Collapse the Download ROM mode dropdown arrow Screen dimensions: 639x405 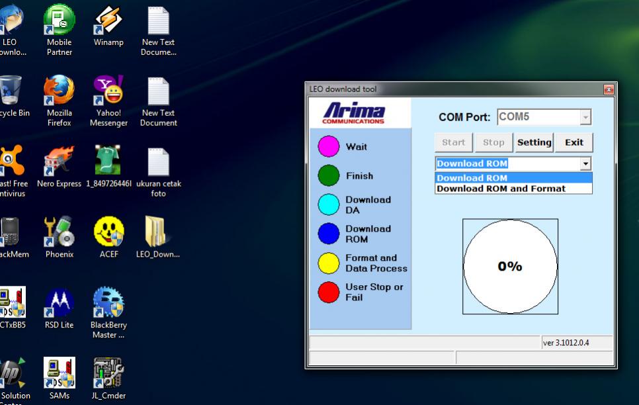pos(585,163)
